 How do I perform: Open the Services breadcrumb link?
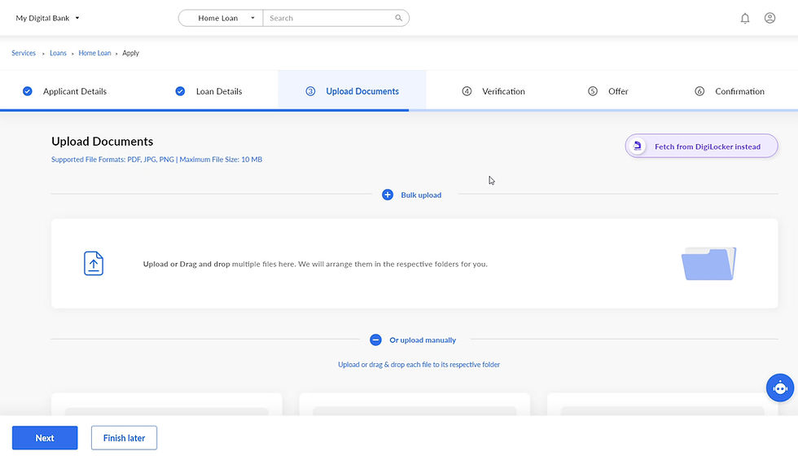pos(24,53)
